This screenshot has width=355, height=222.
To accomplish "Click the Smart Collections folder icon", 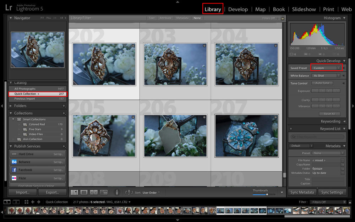I will coord(20,119).
